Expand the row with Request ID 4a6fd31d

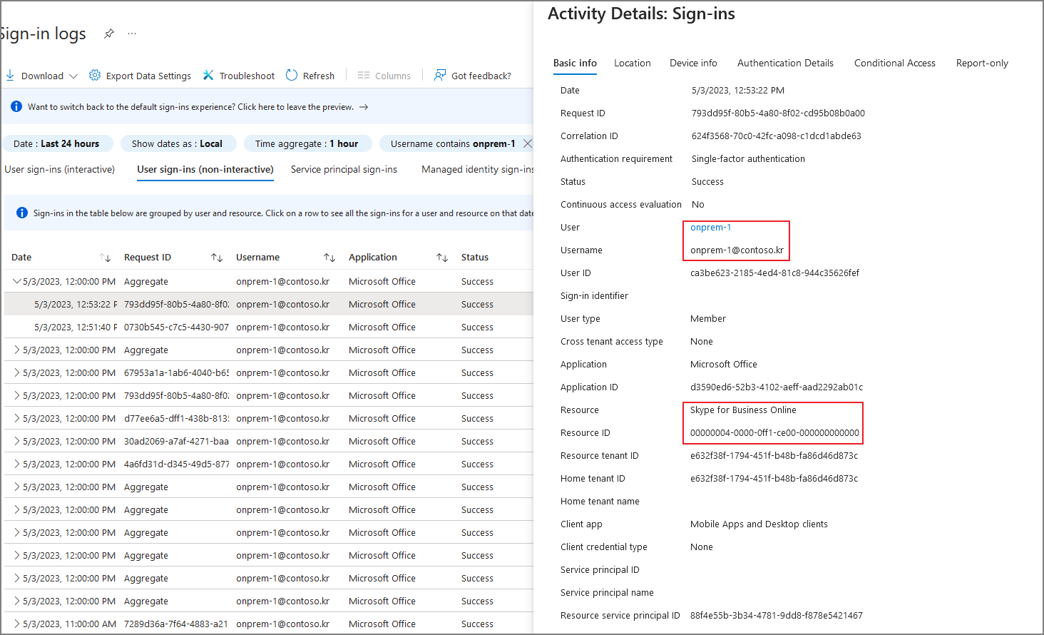click(17, 464)
